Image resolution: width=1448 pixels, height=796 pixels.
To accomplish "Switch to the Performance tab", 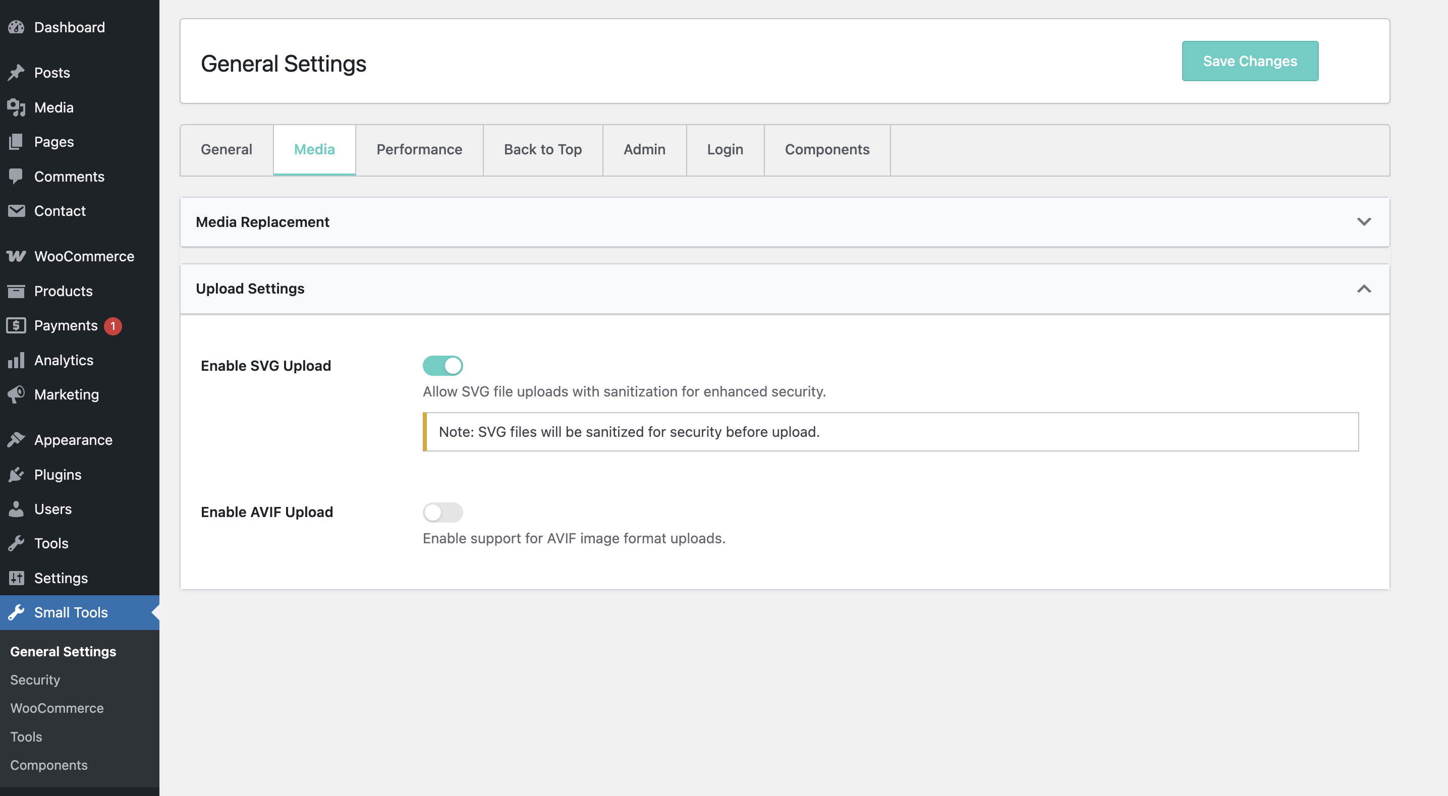I will pos(419,149).
